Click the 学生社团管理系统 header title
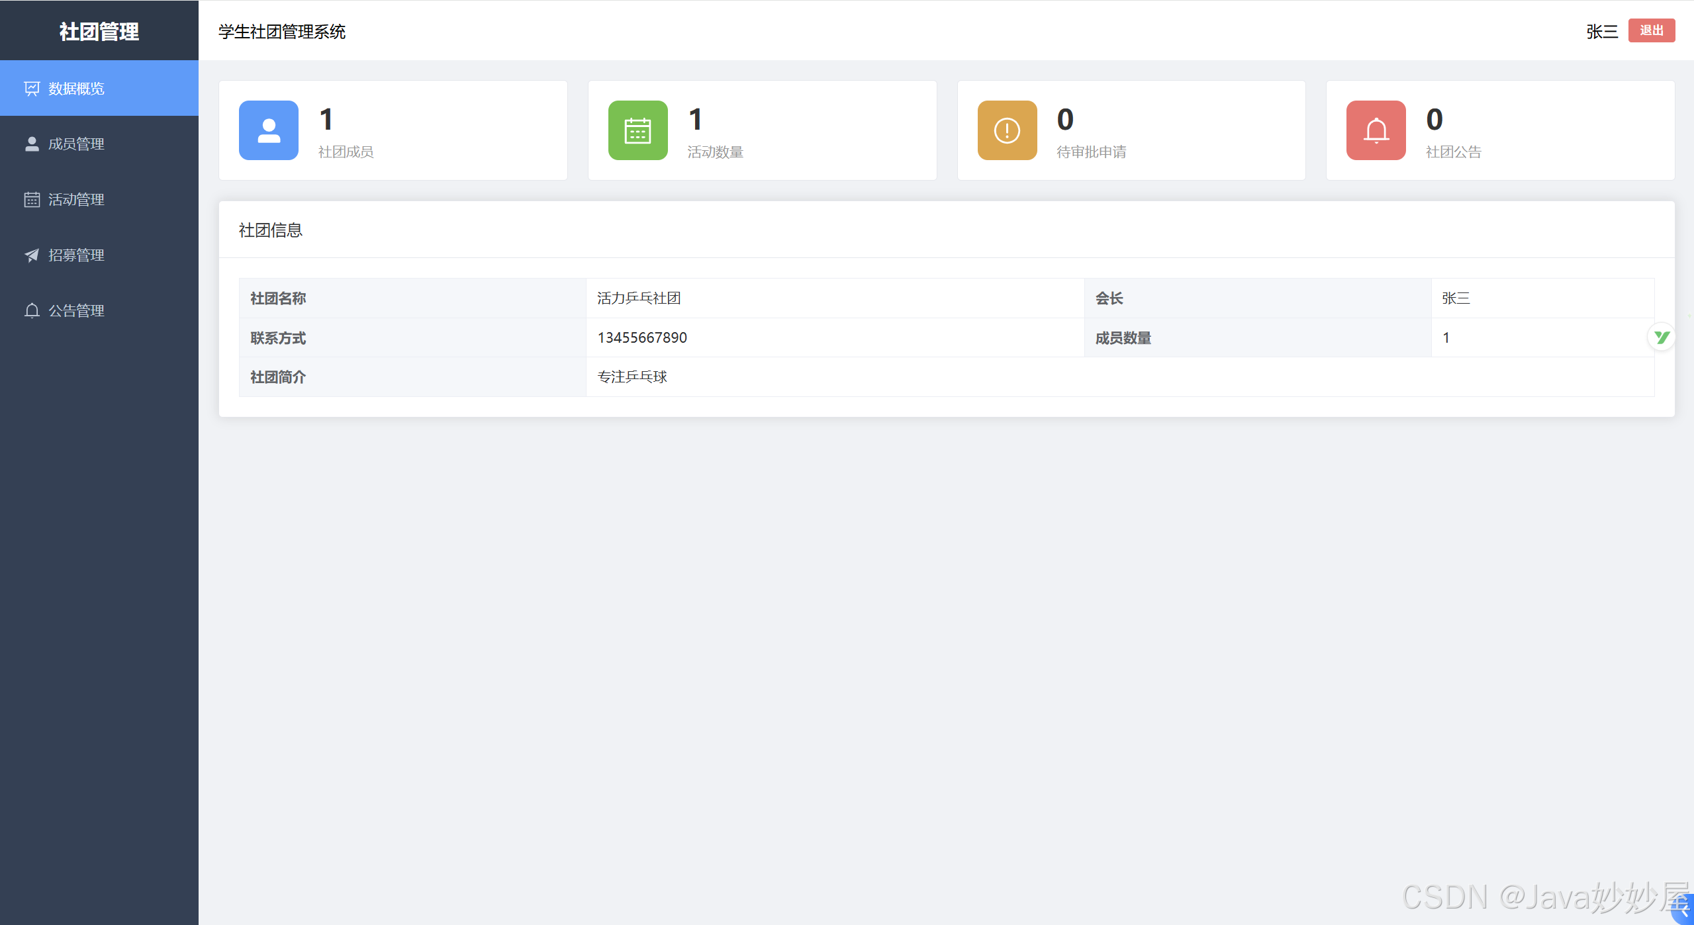 coord(282,32)
